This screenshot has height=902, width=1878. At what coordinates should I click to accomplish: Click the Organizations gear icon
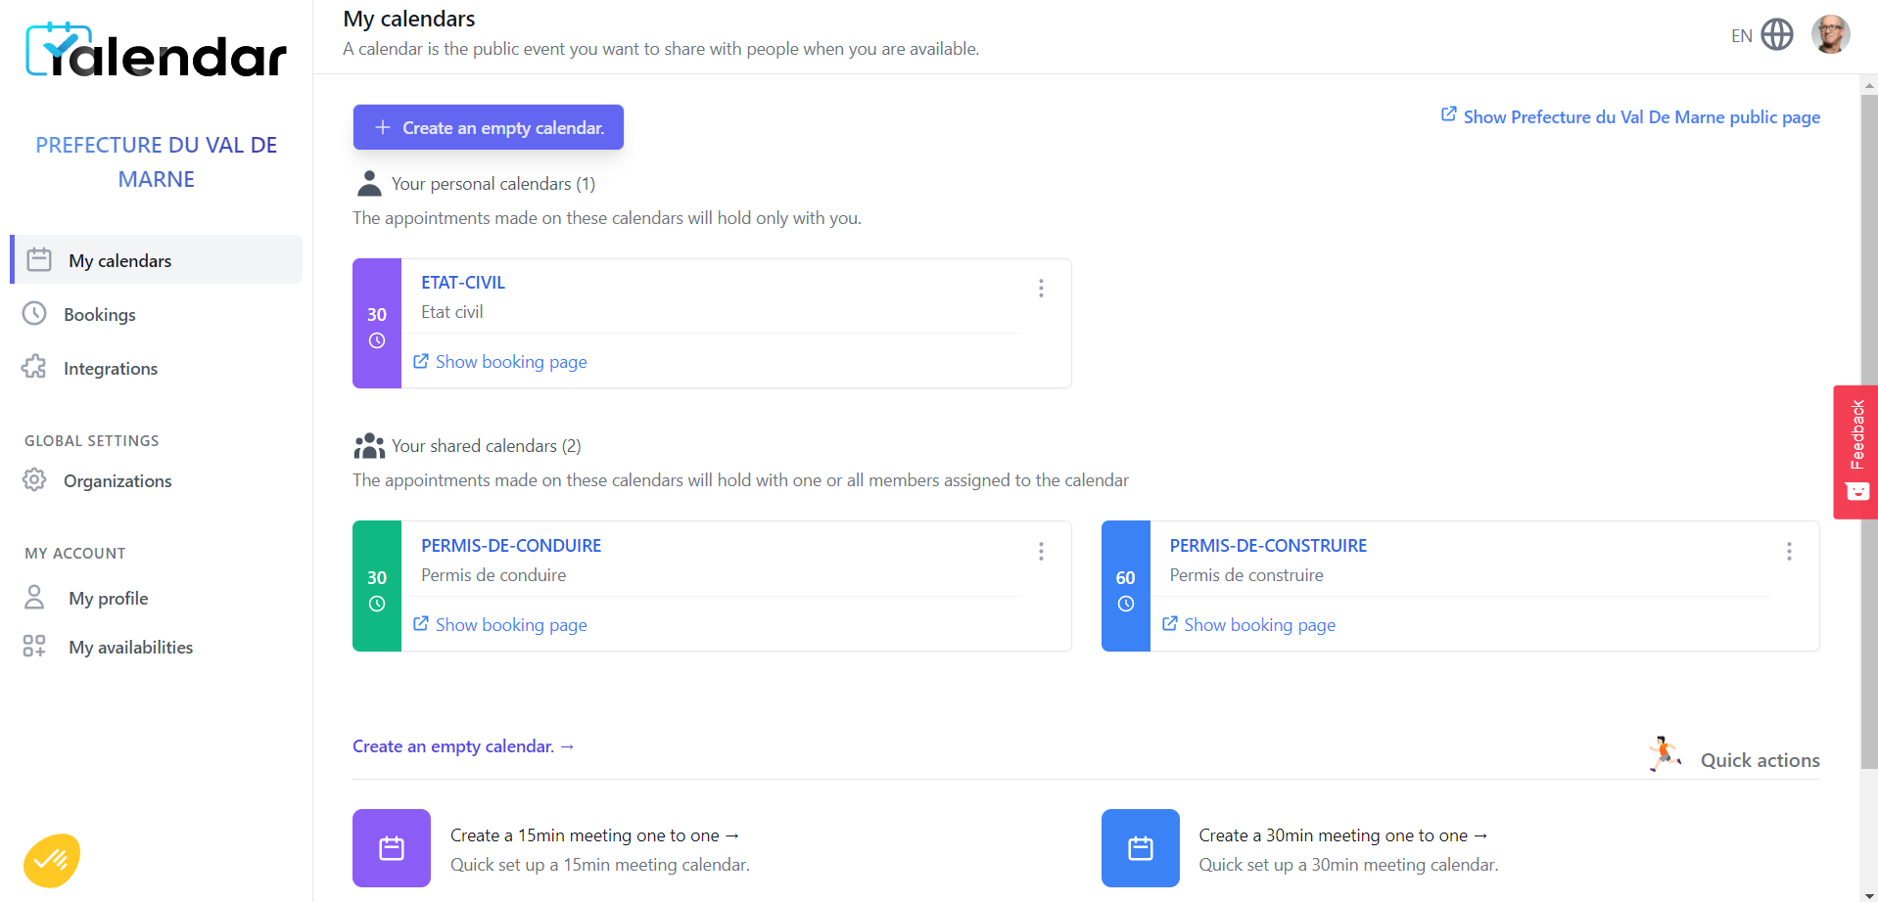(x=35, y=480)
